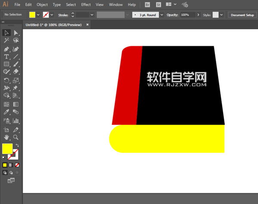Select the Paintbrush tool
258x204 pixels.
16,64
